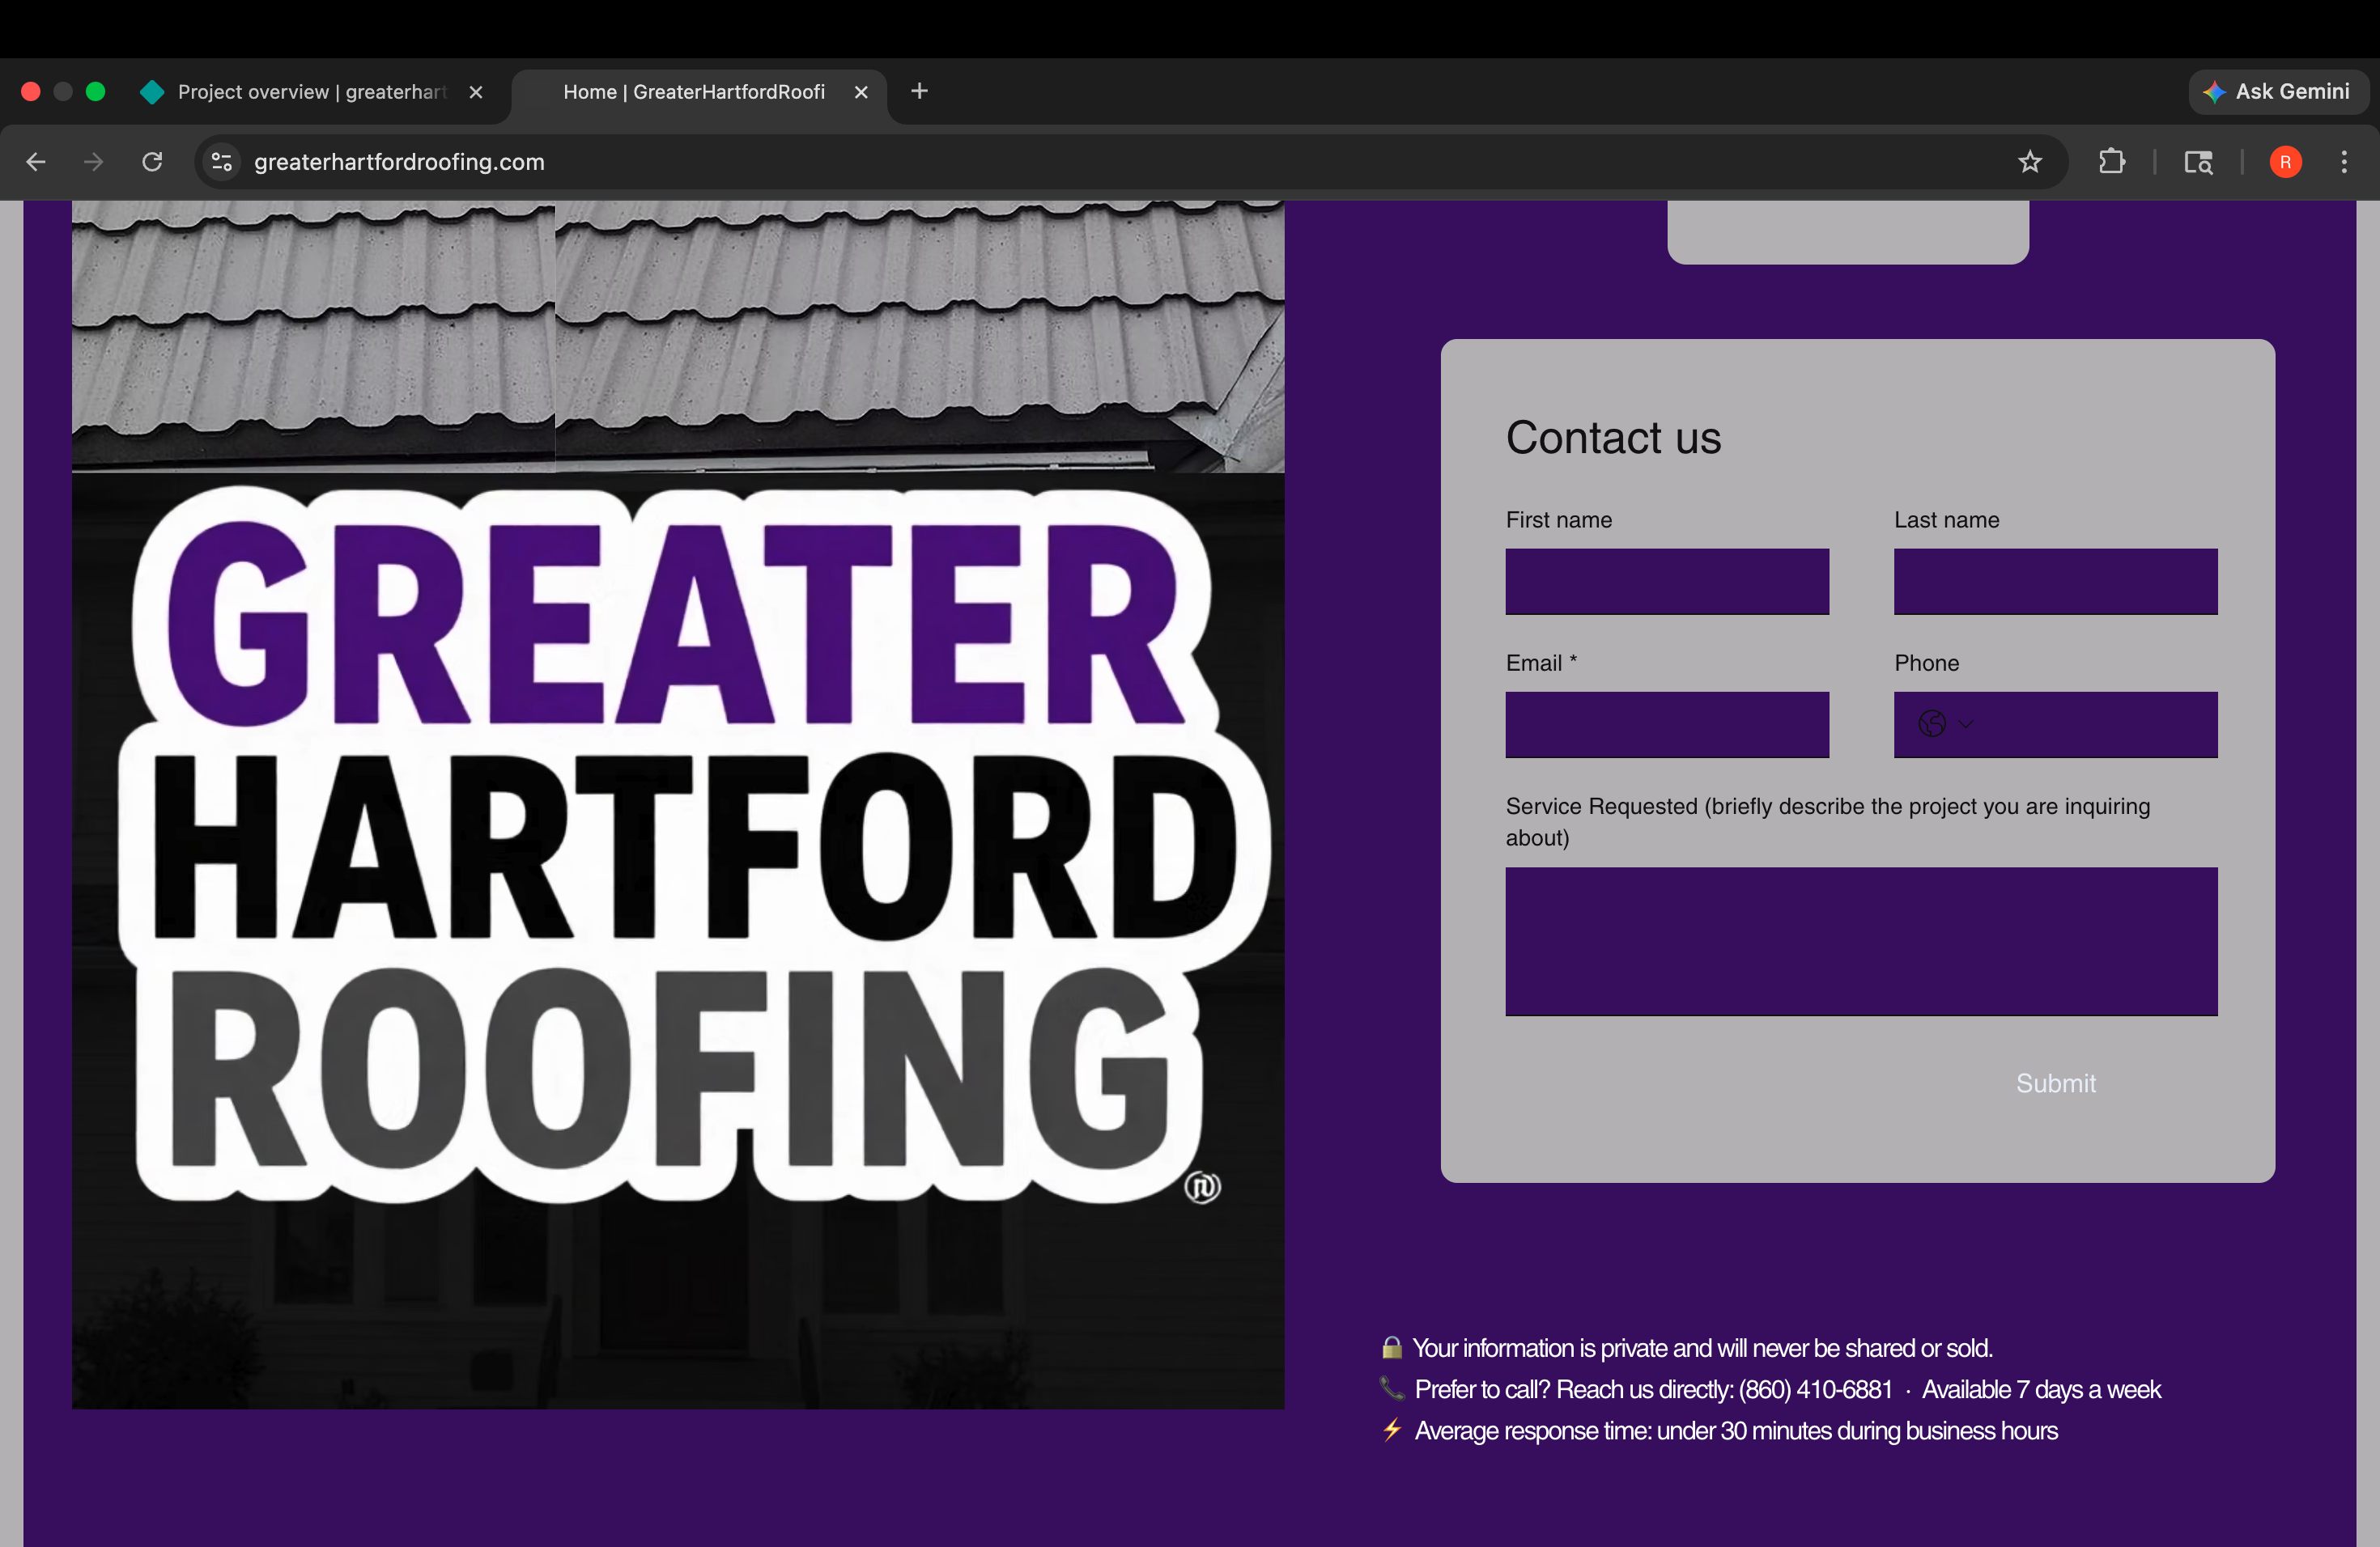This screenshot has width=2380, height=1547.
Task: Bookmark this page with the star icon
Action: pos(2029,162)
